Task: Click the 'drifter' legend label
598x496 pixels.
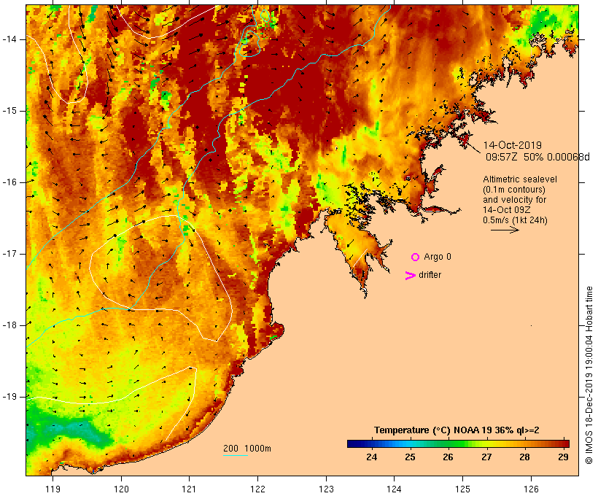Action: (x=430, y=275)
